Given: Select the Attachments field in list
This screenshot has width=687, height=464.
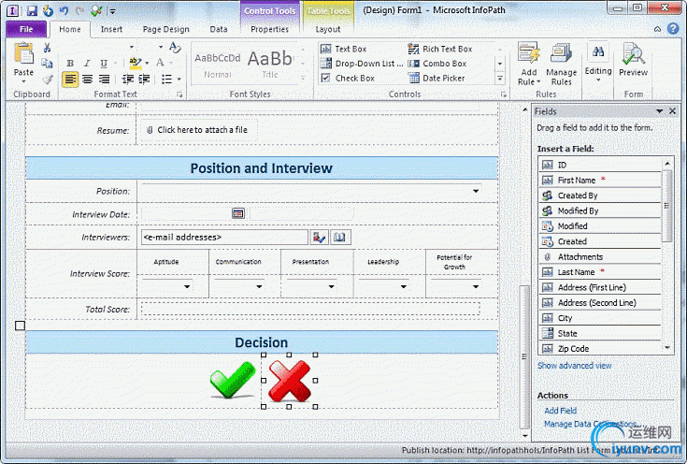Looking at the screenshot, I should (x=599, y=257).
